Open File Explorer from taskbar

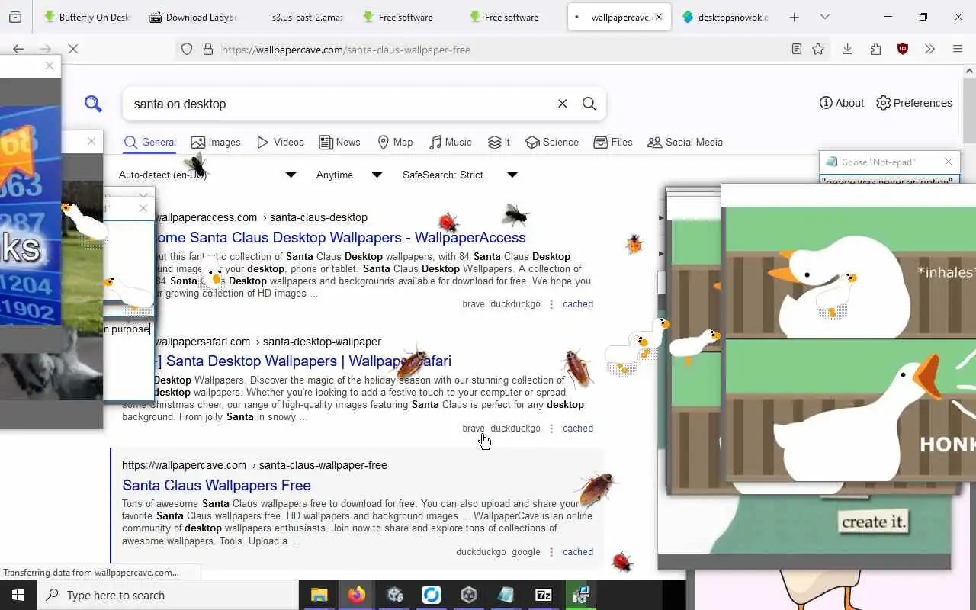click(319, 595)
